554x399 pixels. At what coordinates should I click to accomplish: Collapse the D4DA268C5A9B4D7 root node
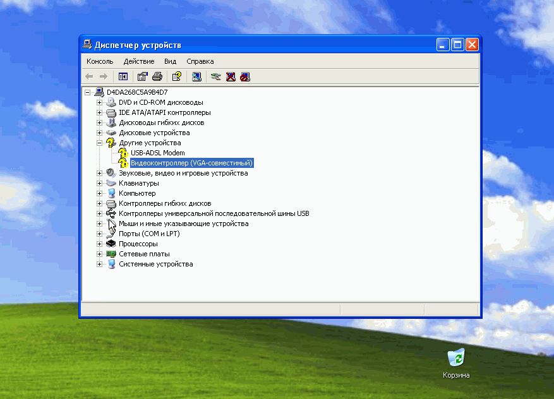click(x=87, y=93)
